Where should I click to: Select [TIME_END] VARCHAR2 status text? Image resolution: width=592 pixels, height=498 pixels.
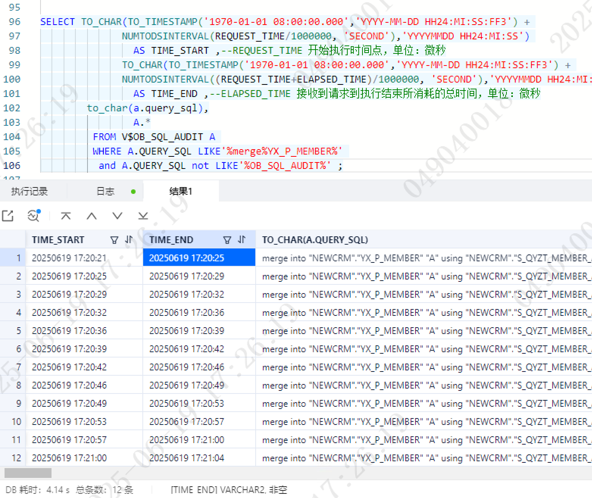(229, 490)
